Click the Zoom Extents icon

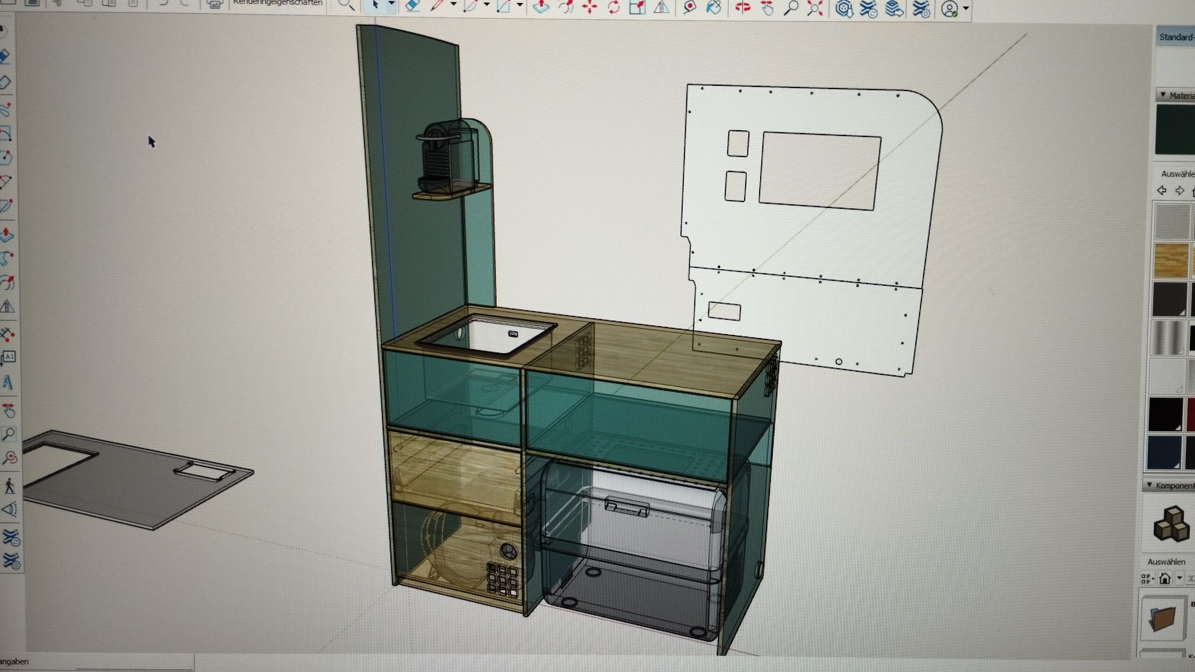(x=815, y=8)
